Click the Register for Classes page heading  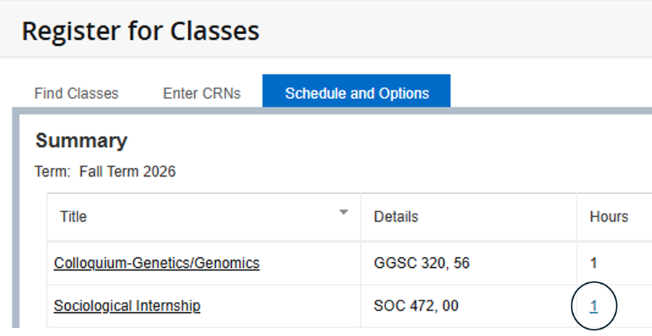click(141, 30)
